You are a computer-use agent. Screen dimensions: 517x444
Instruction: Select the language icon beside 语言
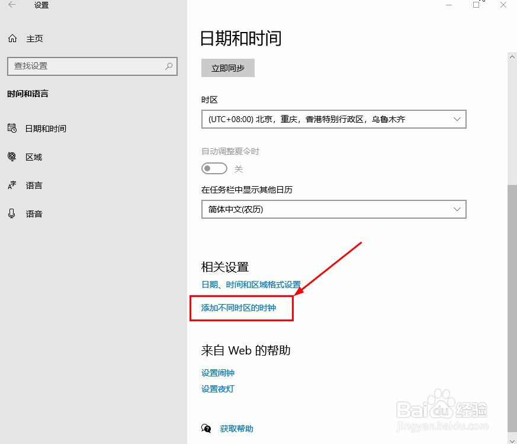pos(12,185)
